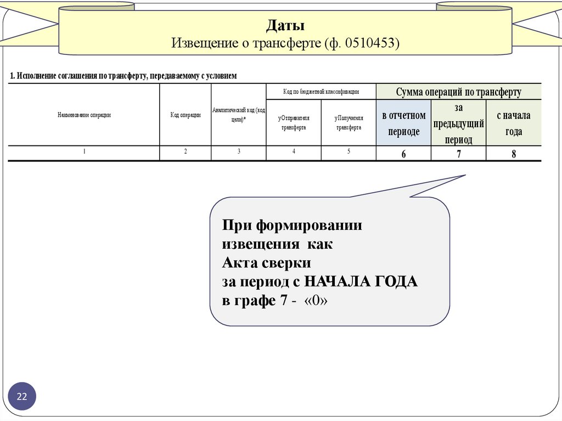Click the "Наименование операции" column header
The image size is (562, 421).
(84, 115)
